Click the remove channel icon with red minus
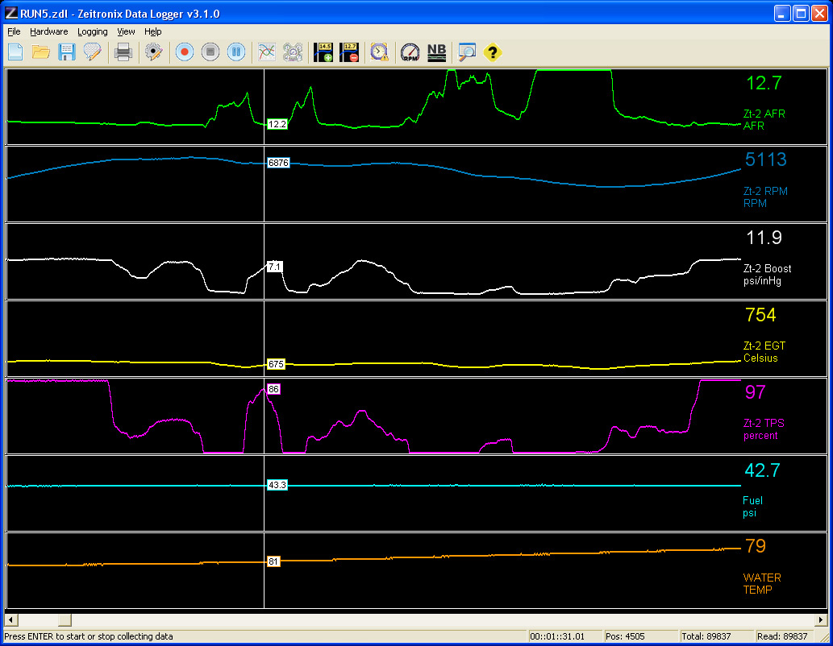Image resolution: width=833 pixels, height=646 pixels. click(350, 52)
